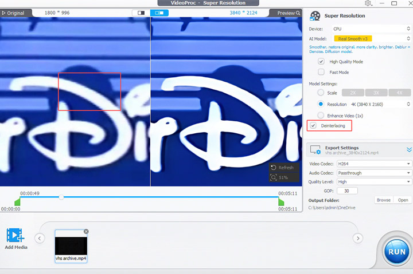Remove vhs archive.mp4 using its X icon

pos(86,232)
